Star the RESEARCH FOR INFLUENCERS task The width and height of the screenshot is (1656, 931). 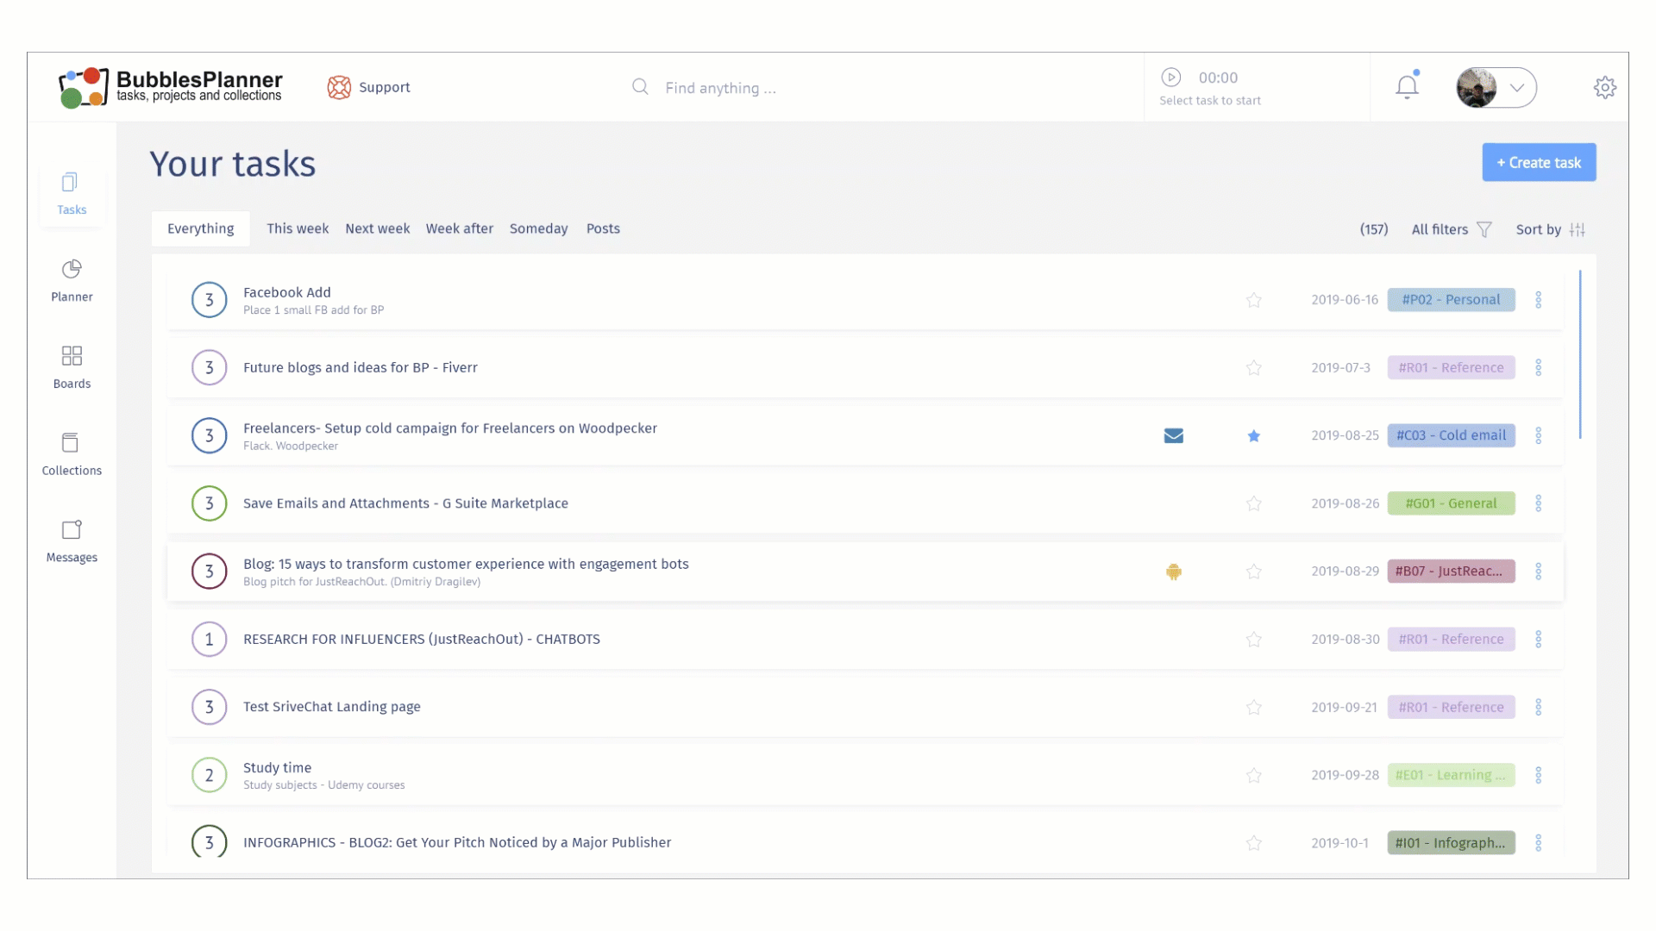pos(1253,640)
